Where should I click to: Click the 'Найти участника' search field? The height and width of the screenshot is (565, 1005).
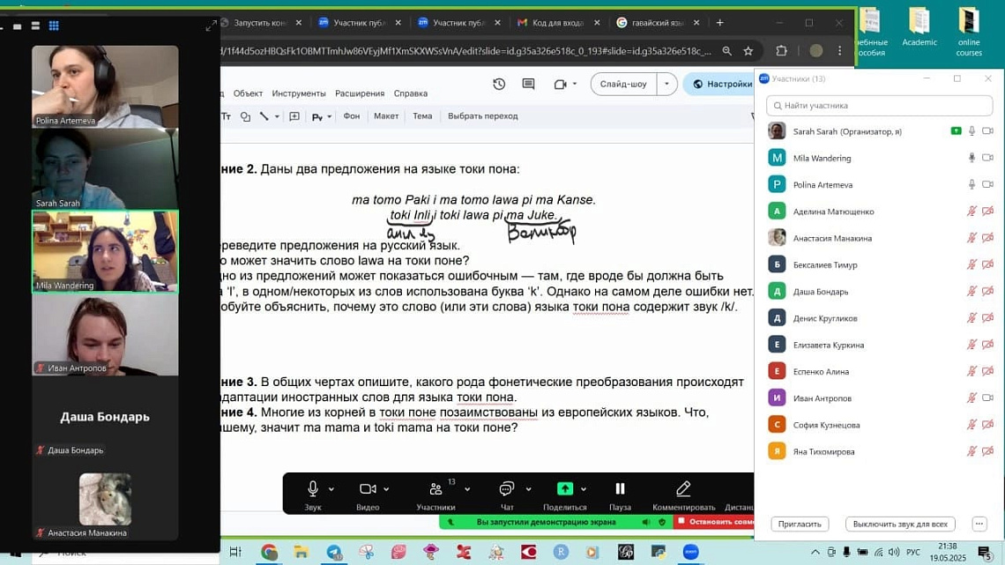(879, 104)
